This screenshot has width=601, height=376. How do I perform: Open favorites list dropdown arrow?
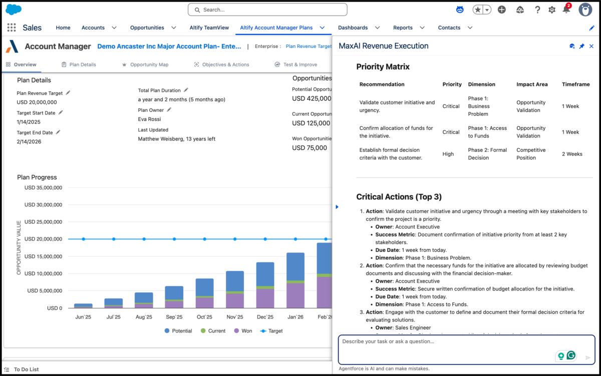[x=487, y=9]
